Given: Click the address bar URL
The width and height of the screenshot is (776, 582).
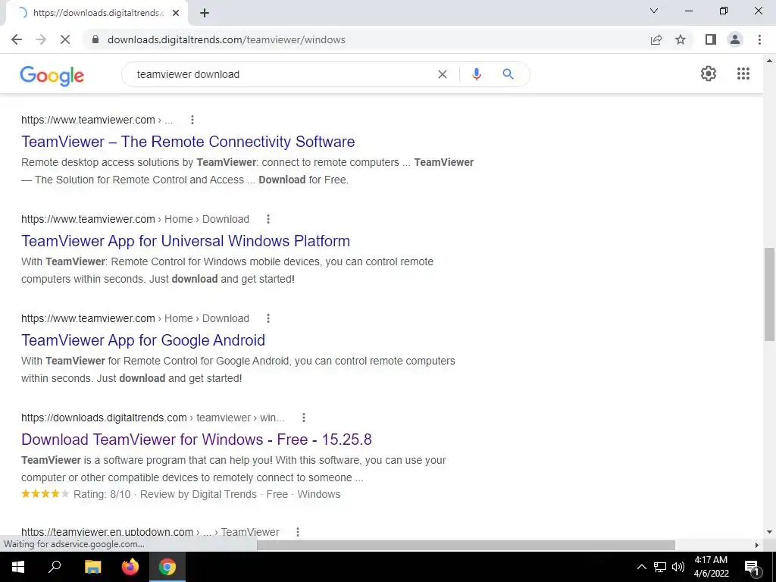Looking at the screenshot, I should pyautogui.click(x=226, y=39).
